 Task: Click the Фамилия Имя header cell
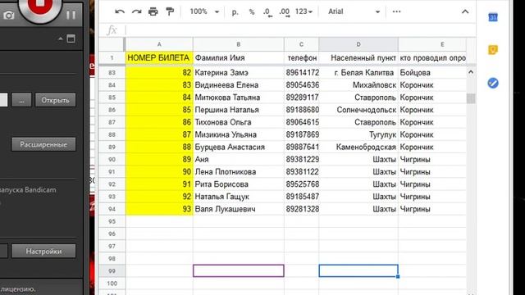pyautogui.click(x=239, y=58)
